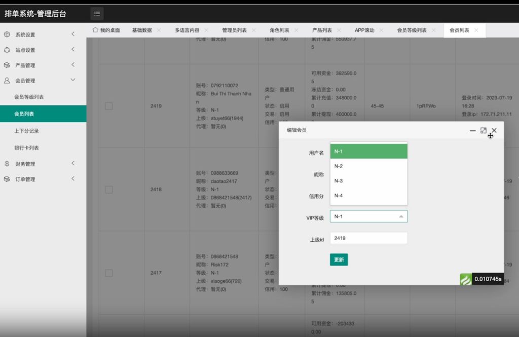This screenshot has height=337, width=519.
Task: Close the 基础数据 tab
Action: point(159,30)
